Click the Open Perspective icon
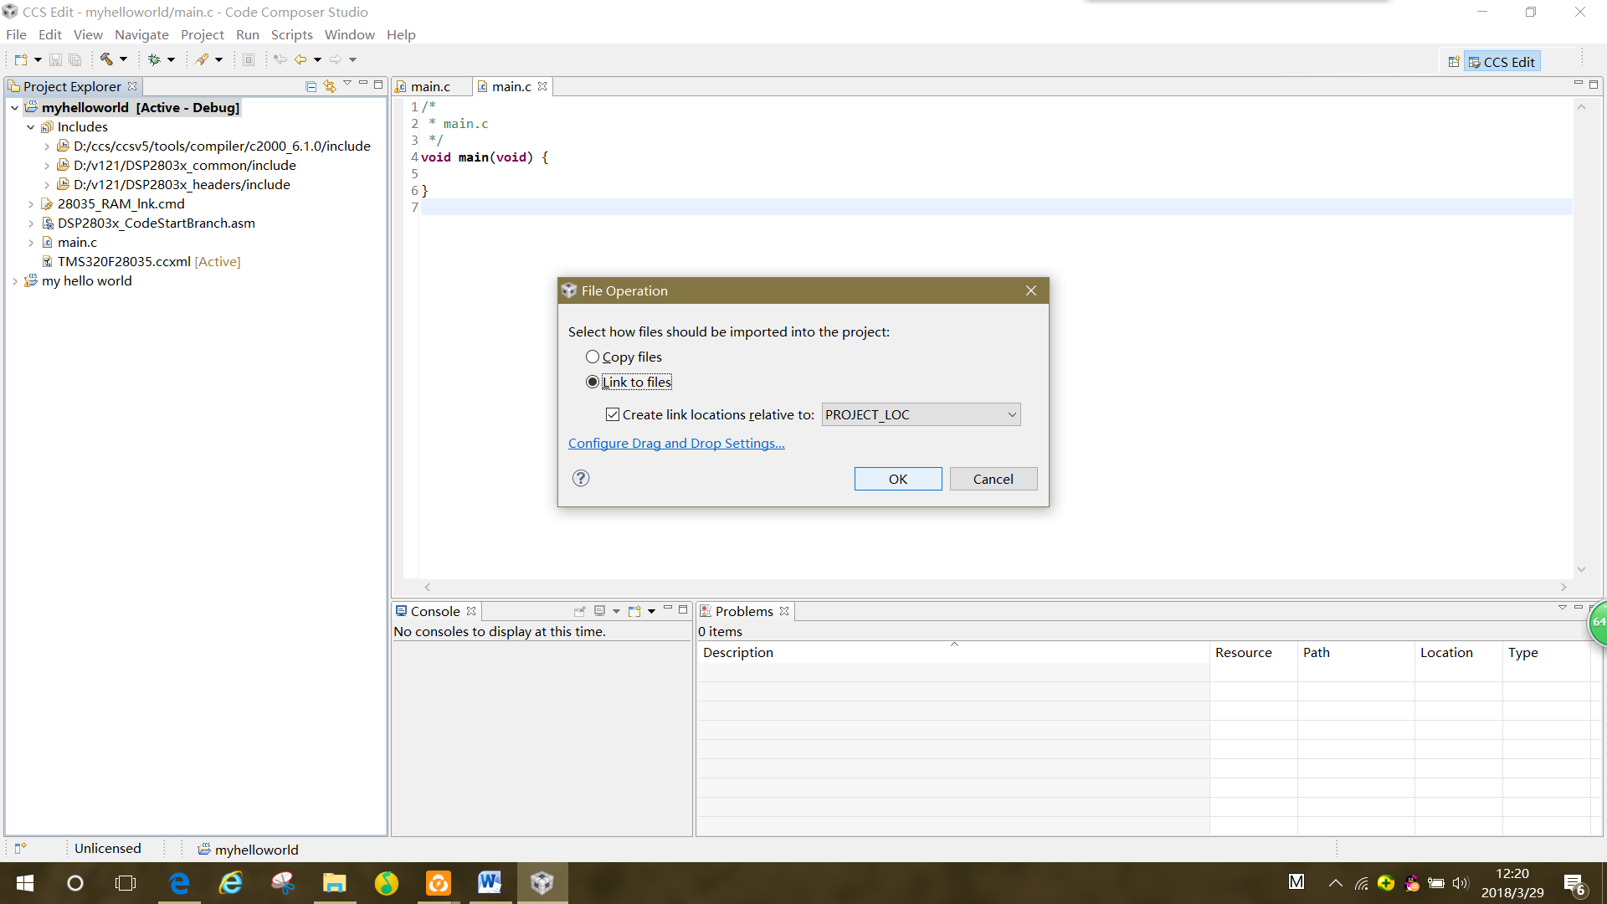Image resolution: width=1607 pixels, height=904 pixels. point(1454,62)
